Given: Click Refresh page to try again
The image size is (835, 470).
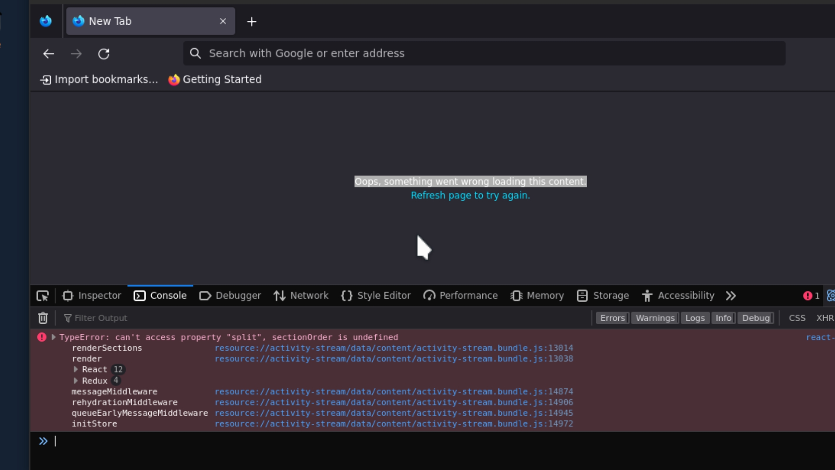Looking at the screenshot, I should click(x=470, y=195).
